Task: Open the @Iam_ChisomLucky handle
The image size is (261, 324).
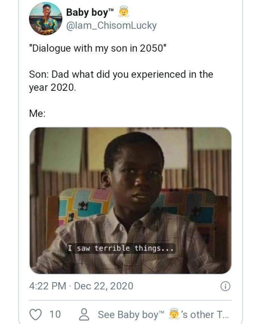Action: pyautogui.click(x=111, y=26)
